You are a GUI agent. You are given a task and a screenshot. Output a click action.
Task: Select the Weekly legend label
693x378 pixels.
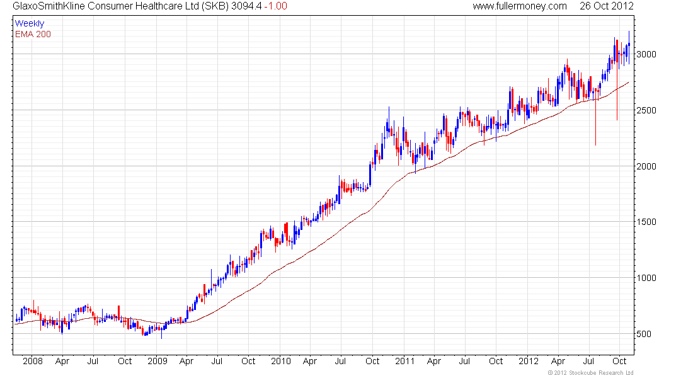[x=30, y=23]
